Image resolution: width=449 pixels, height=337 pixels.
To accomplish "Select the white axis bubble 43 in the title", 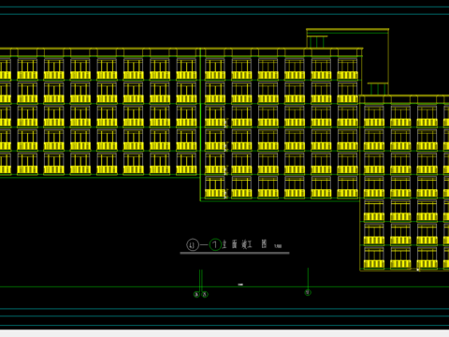I will click(x=193, y=244).
